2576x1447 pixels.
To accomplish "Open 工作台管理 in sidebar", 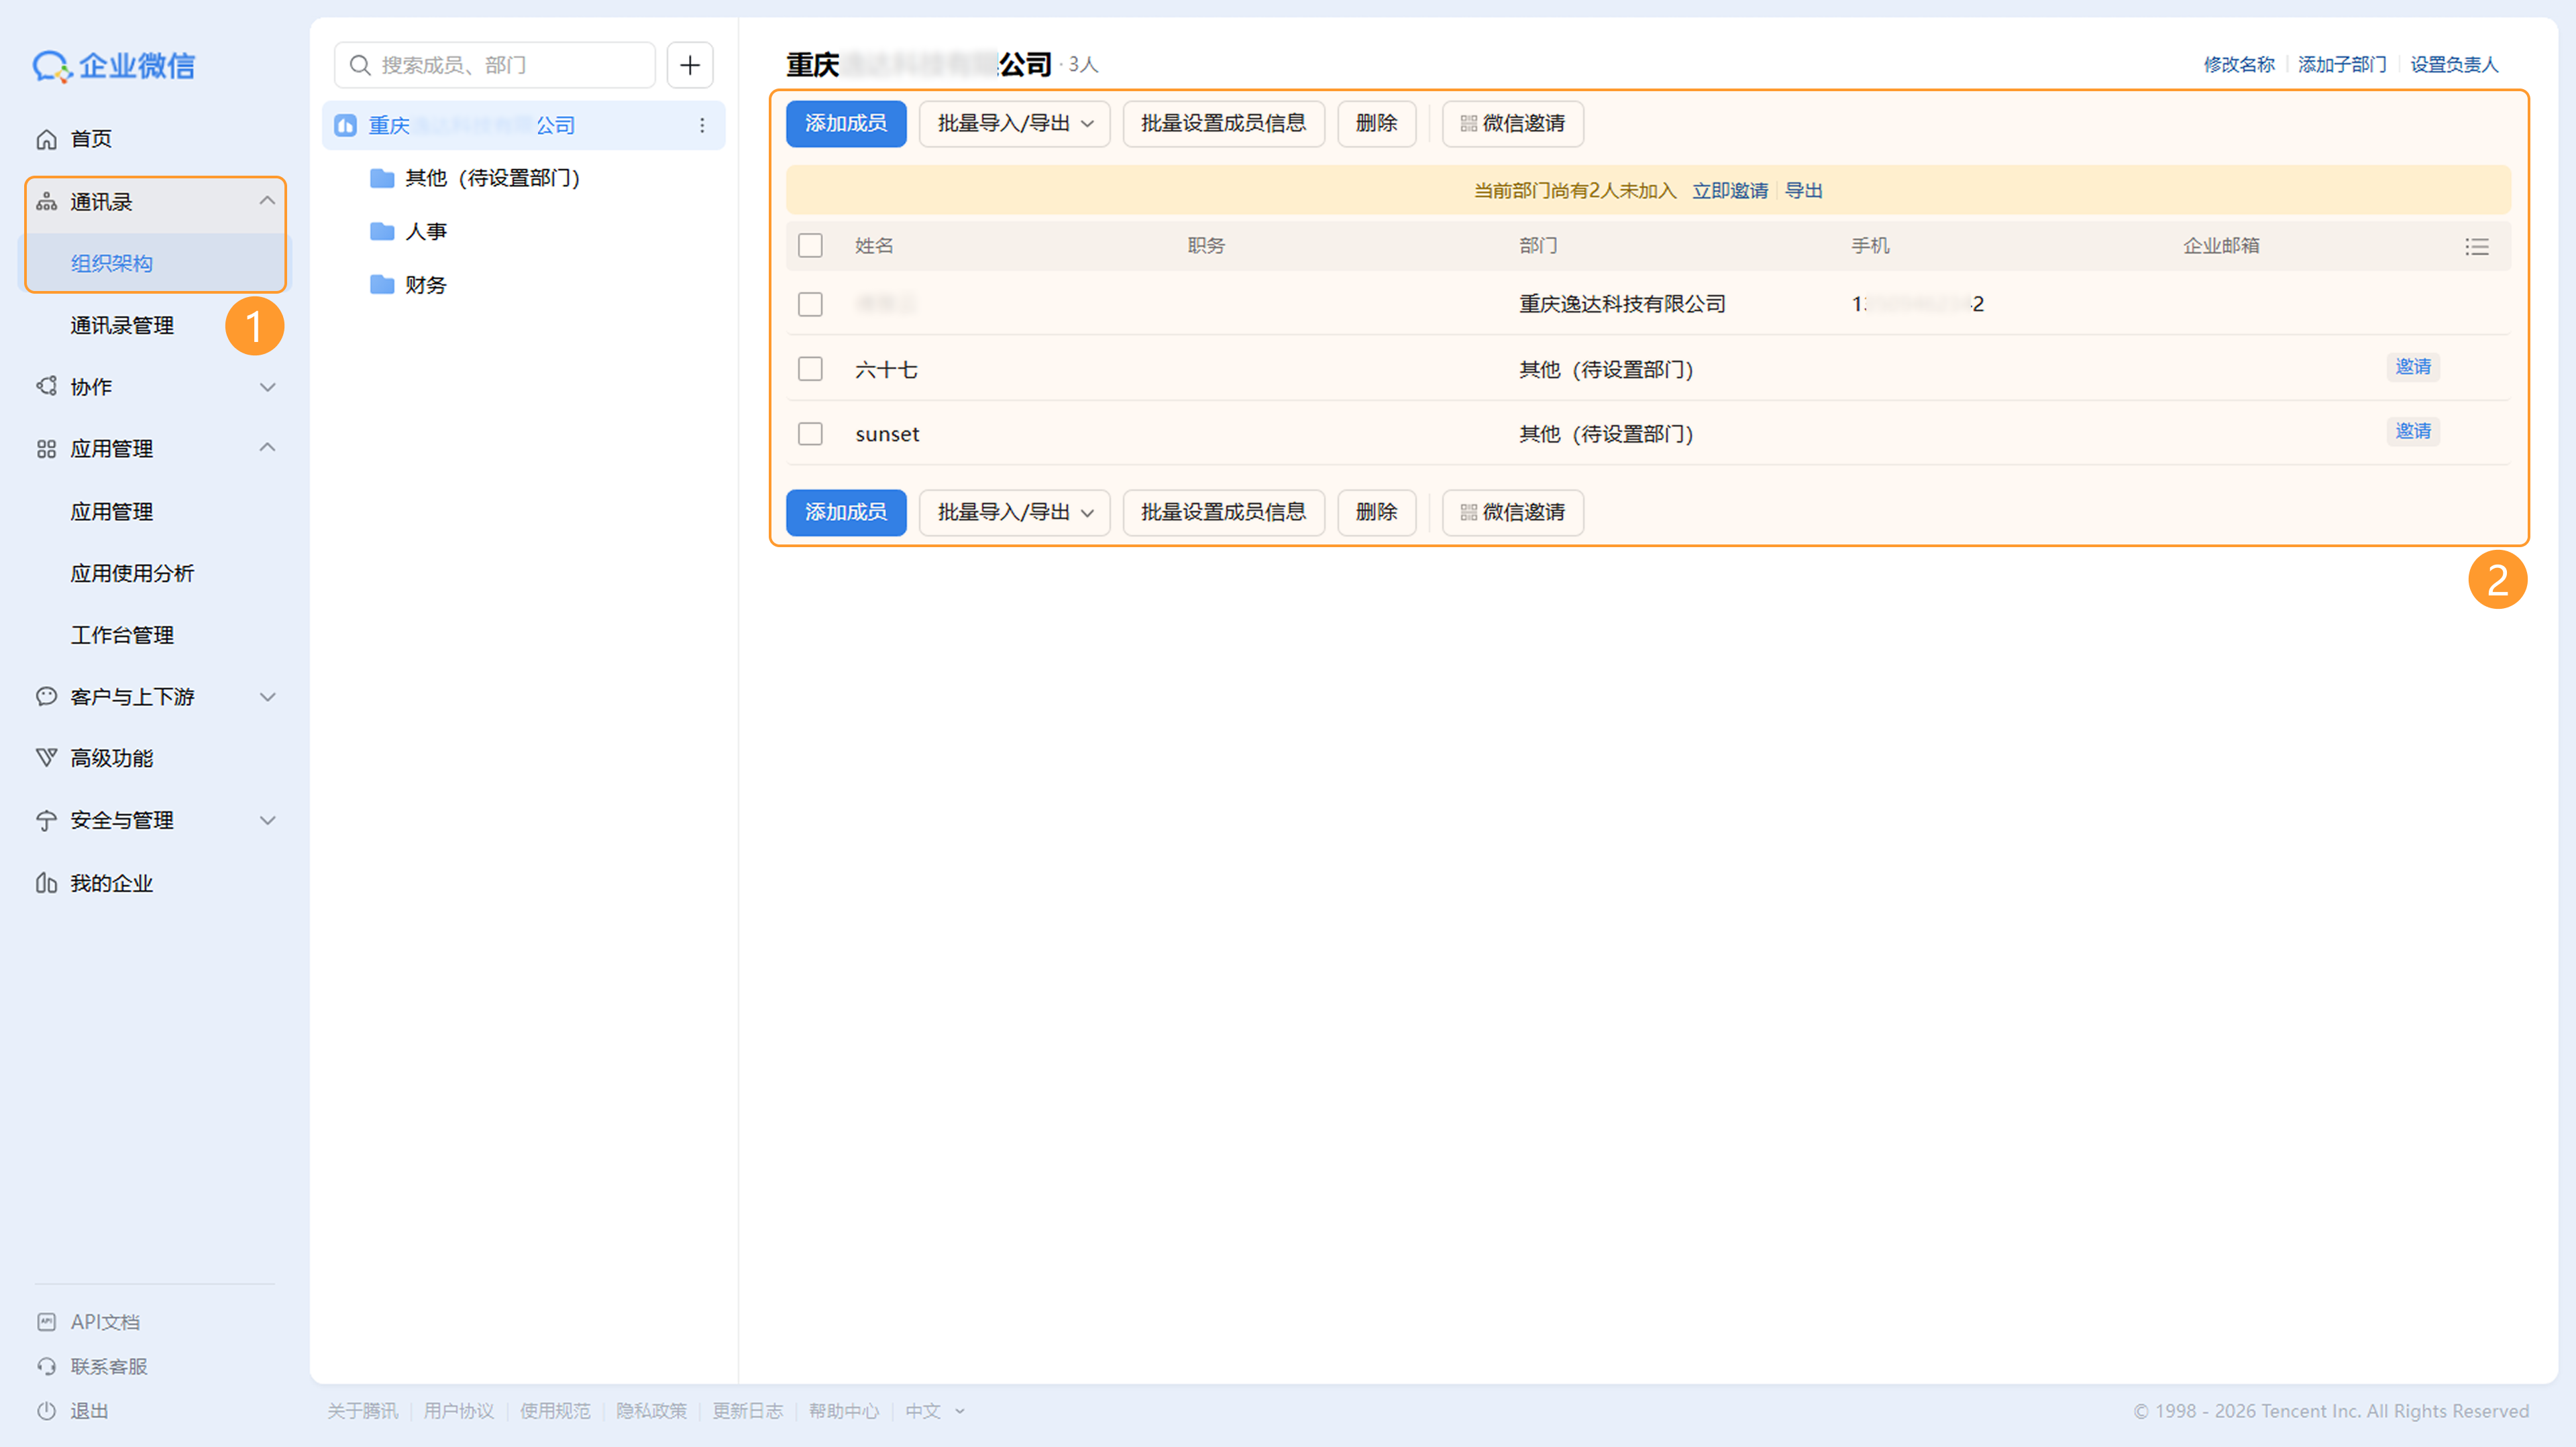I will [x=122, y=636].
